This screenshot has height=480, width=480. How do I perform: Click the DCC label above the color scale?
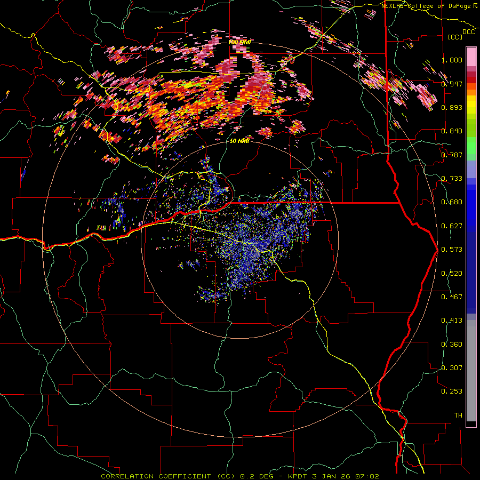[468, 32]
